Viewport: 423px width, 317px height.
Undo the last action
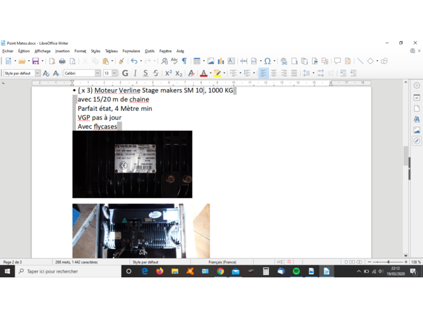pos(134,61)
